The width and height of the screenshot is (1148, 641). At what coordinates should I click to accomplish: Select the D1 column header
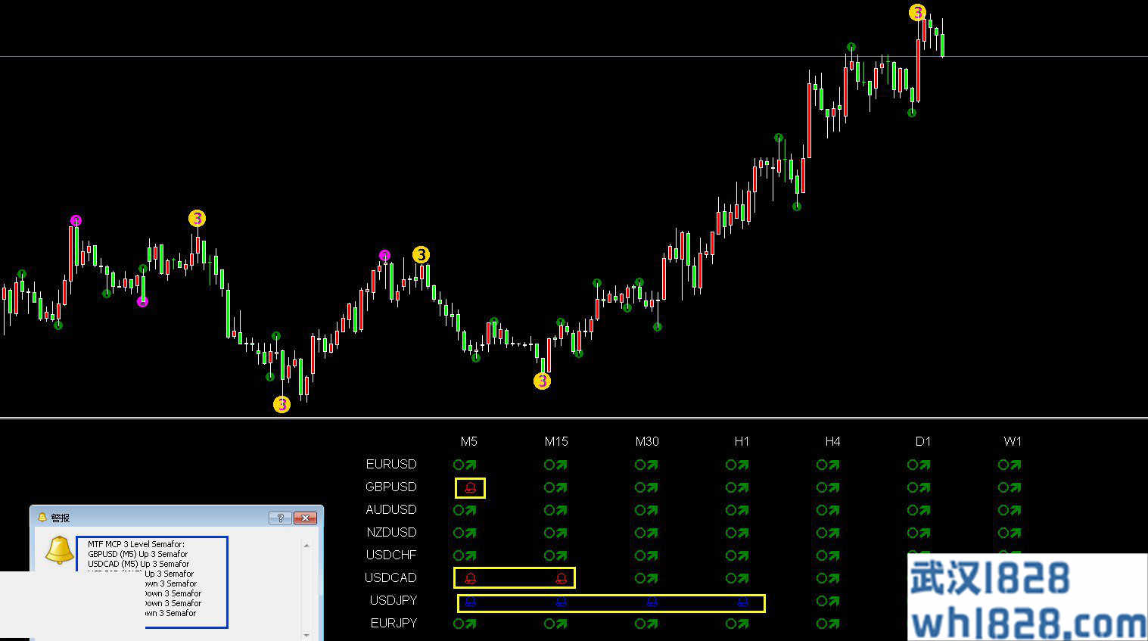pos(923,441)
